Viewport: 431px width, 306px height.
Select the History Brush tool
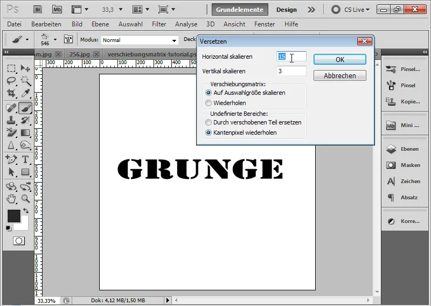tap(25, 120)
